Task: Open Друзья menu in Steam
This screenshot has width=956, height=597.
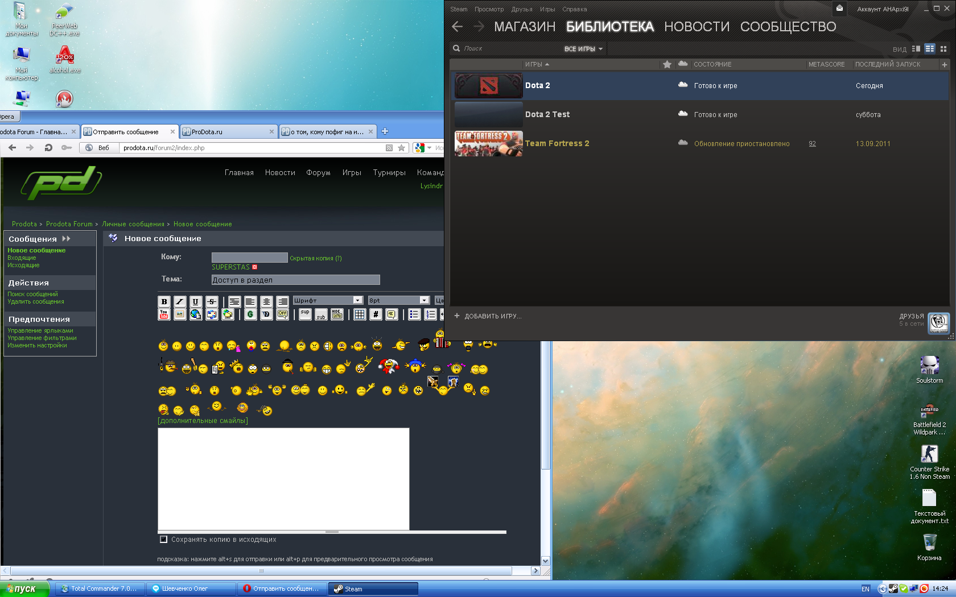Action: click(522, 9)
